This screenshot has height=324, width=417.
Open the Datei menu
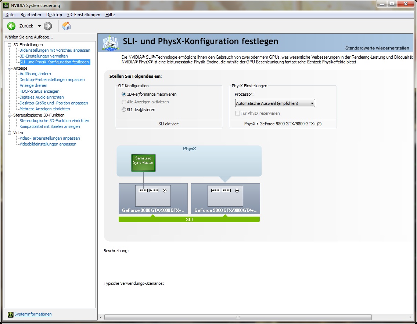(10, 15)
